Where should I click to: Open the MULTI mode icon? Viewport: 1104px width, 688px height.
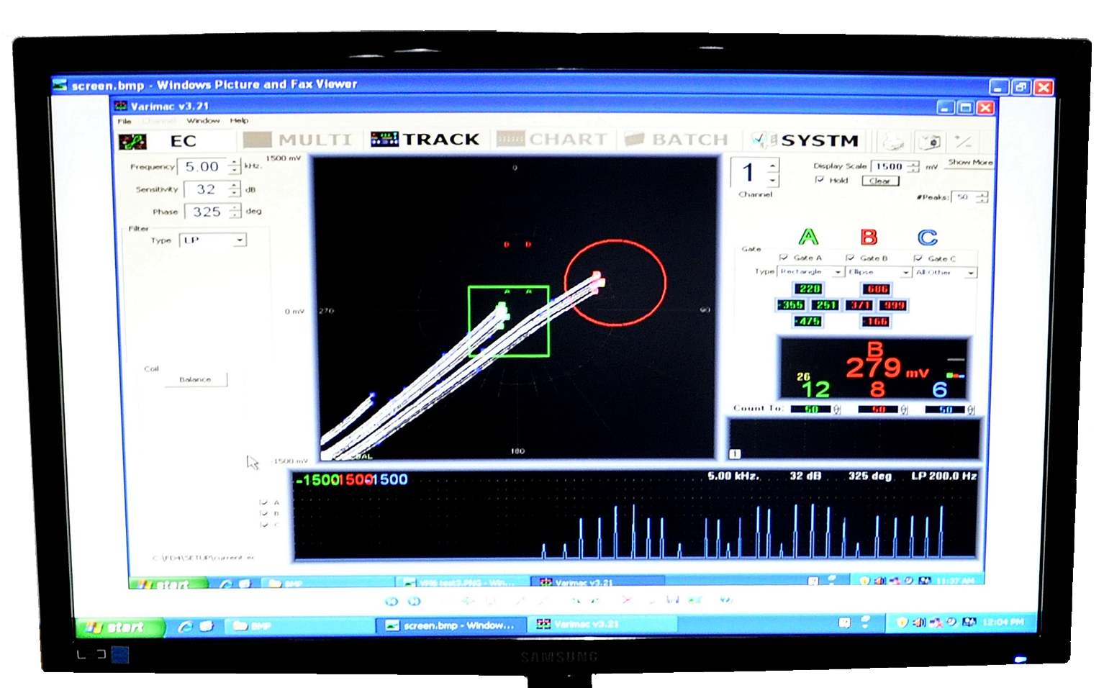click(x=258, y=140)
